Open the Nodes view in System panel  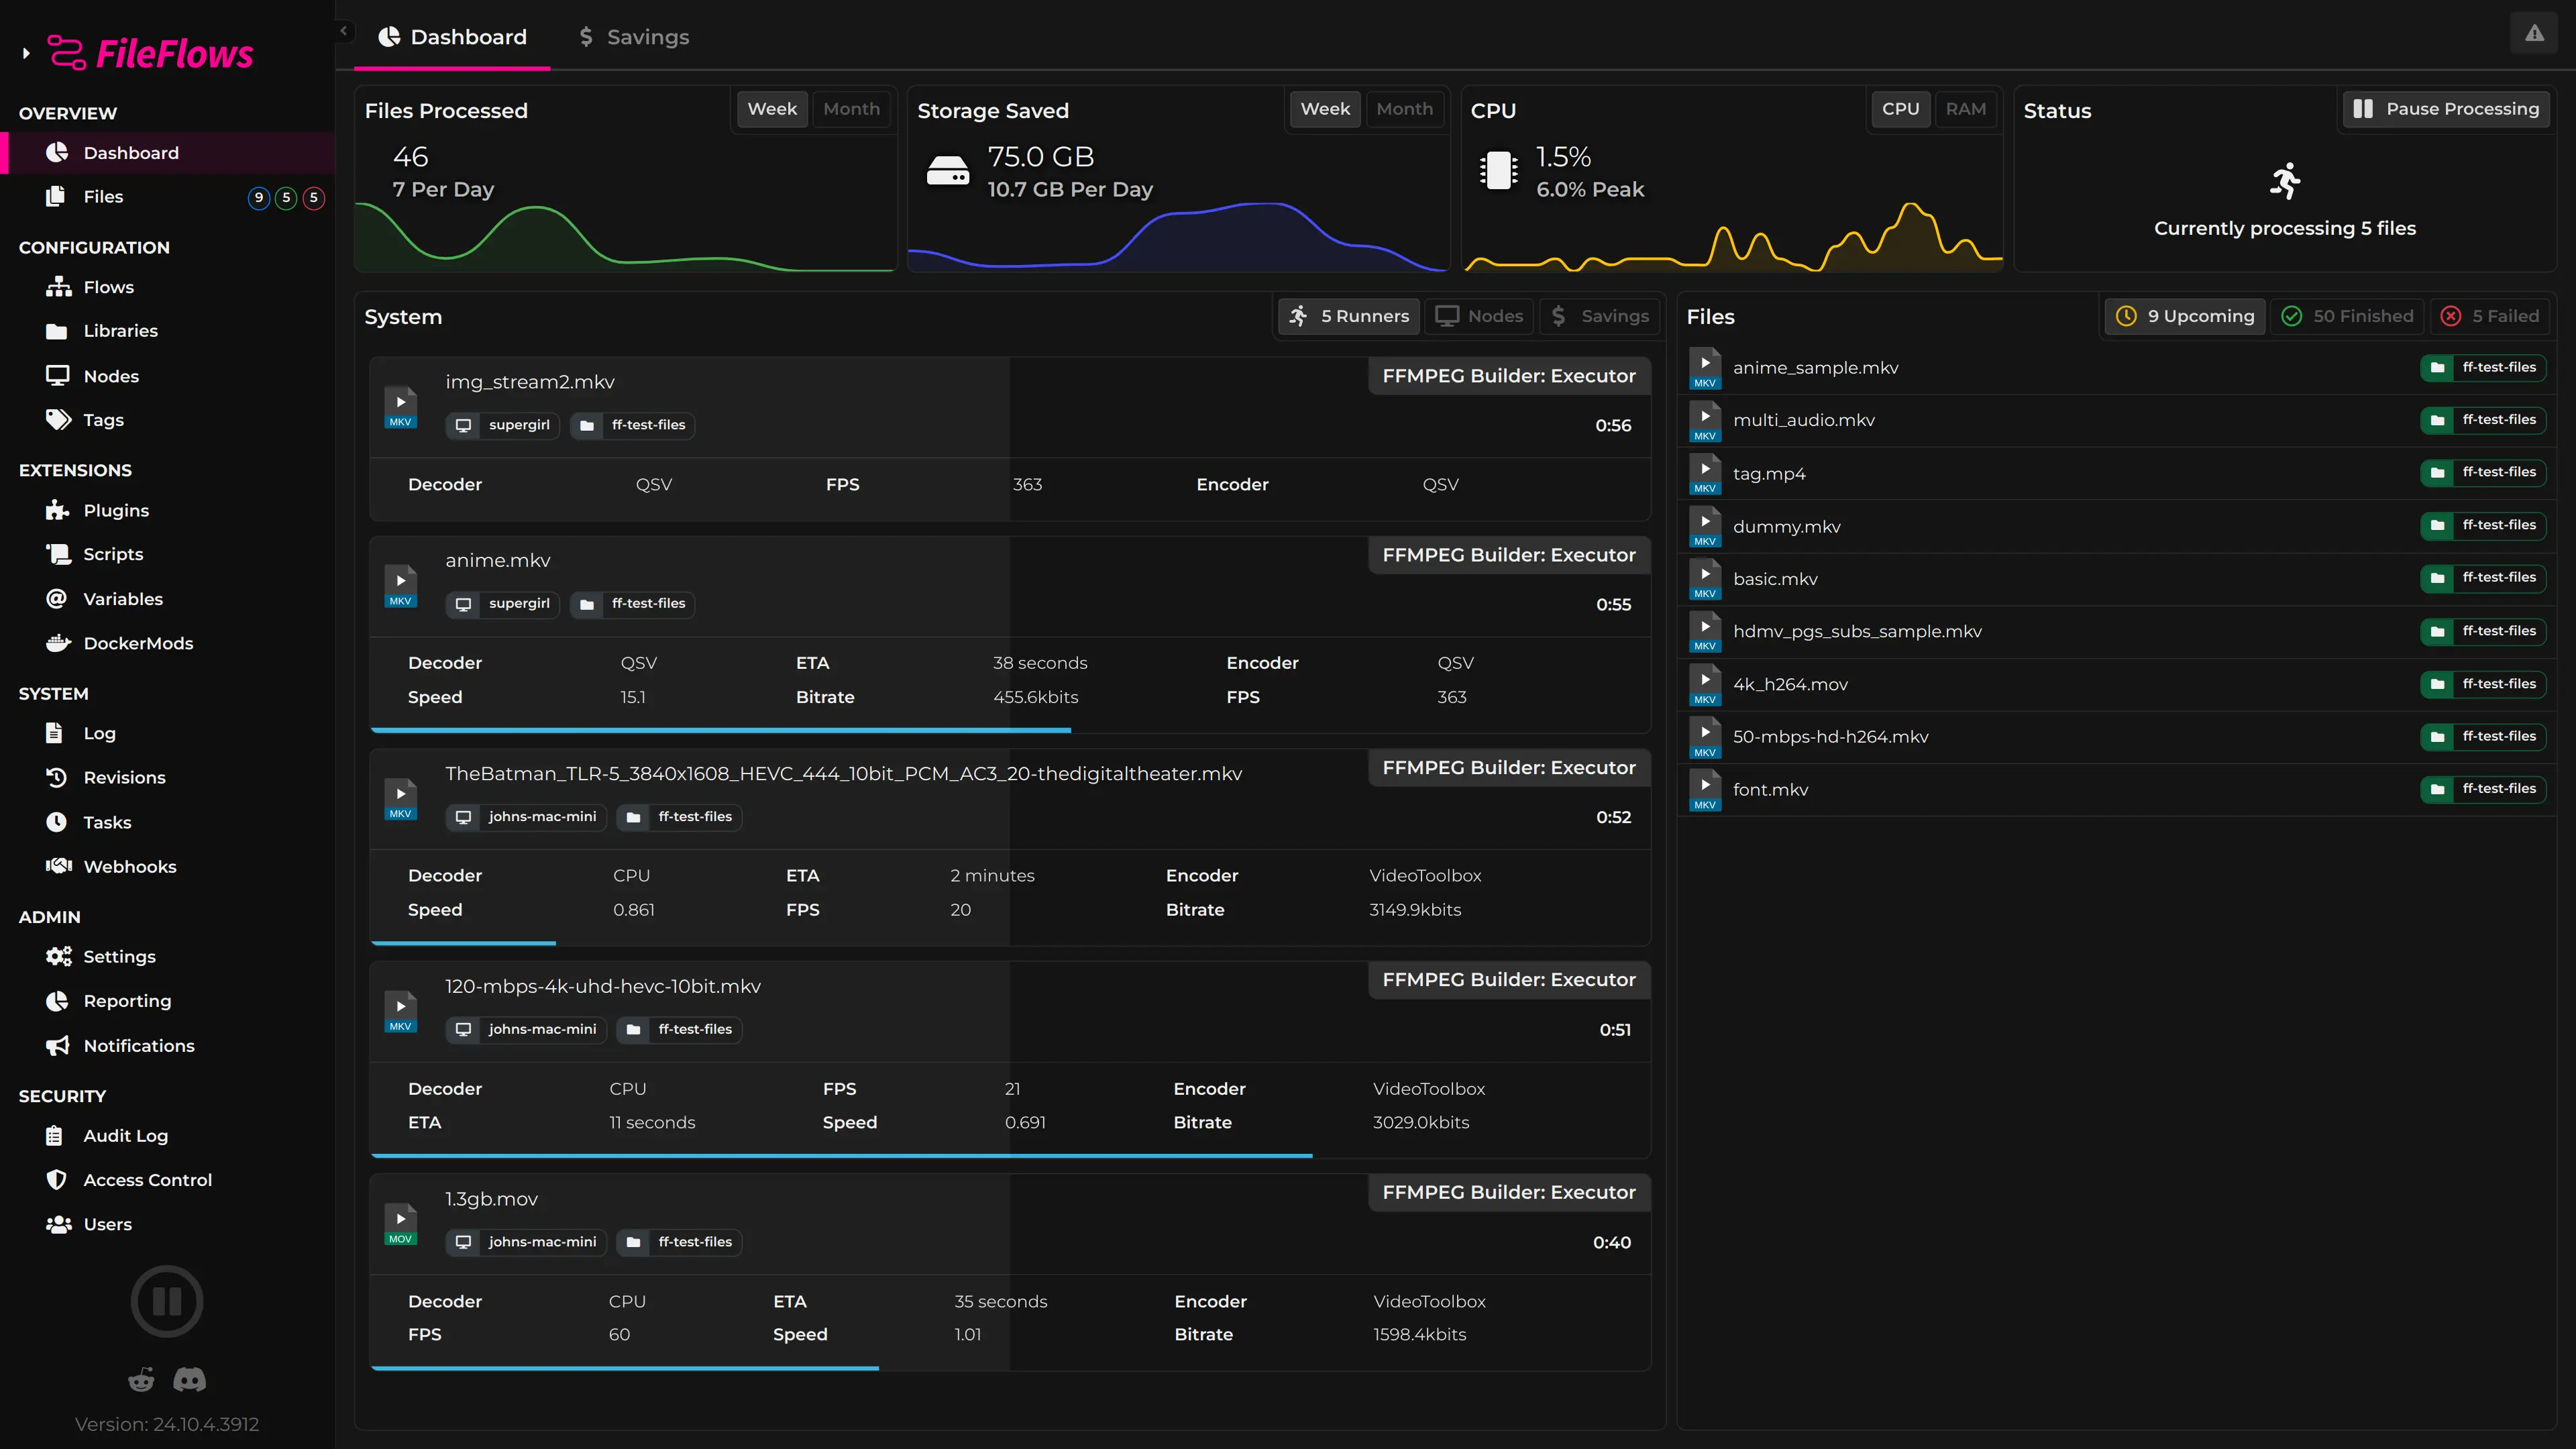(x=1479, y=316)
